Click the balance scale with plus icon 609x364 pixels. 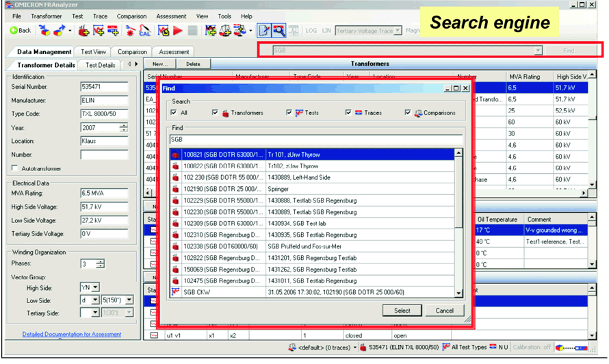point(225,30)
